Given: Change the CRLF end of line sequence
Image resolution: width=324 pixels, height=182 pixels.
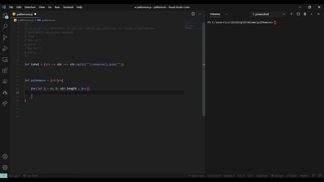Looking at the screenshot, I should point(250,175).
